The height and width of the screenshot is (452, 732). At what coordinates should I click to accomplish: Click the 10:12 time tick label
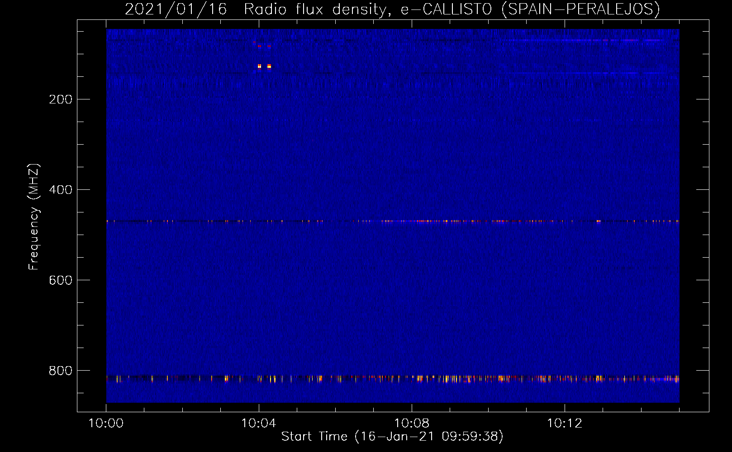point(565,424)
